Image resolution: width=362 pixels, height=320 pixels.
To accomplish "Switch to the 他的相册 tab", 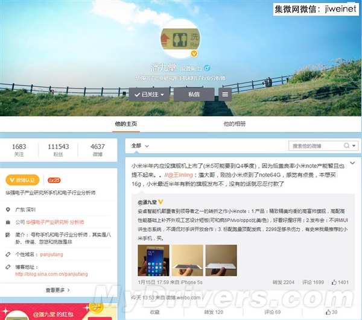I will (x=234, y=124).
